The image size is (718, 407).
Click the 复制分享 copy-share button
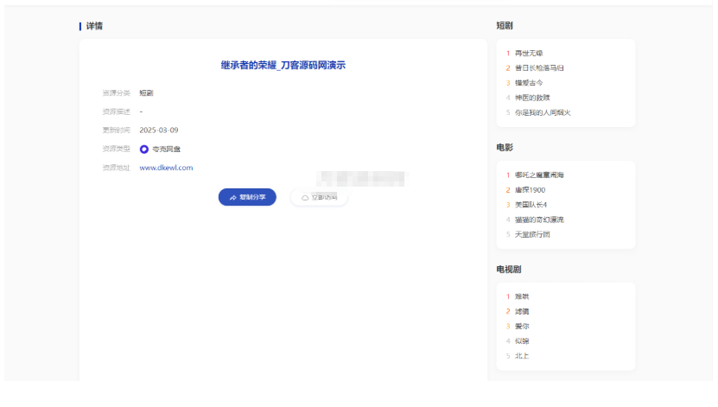[x=247, y=197]
